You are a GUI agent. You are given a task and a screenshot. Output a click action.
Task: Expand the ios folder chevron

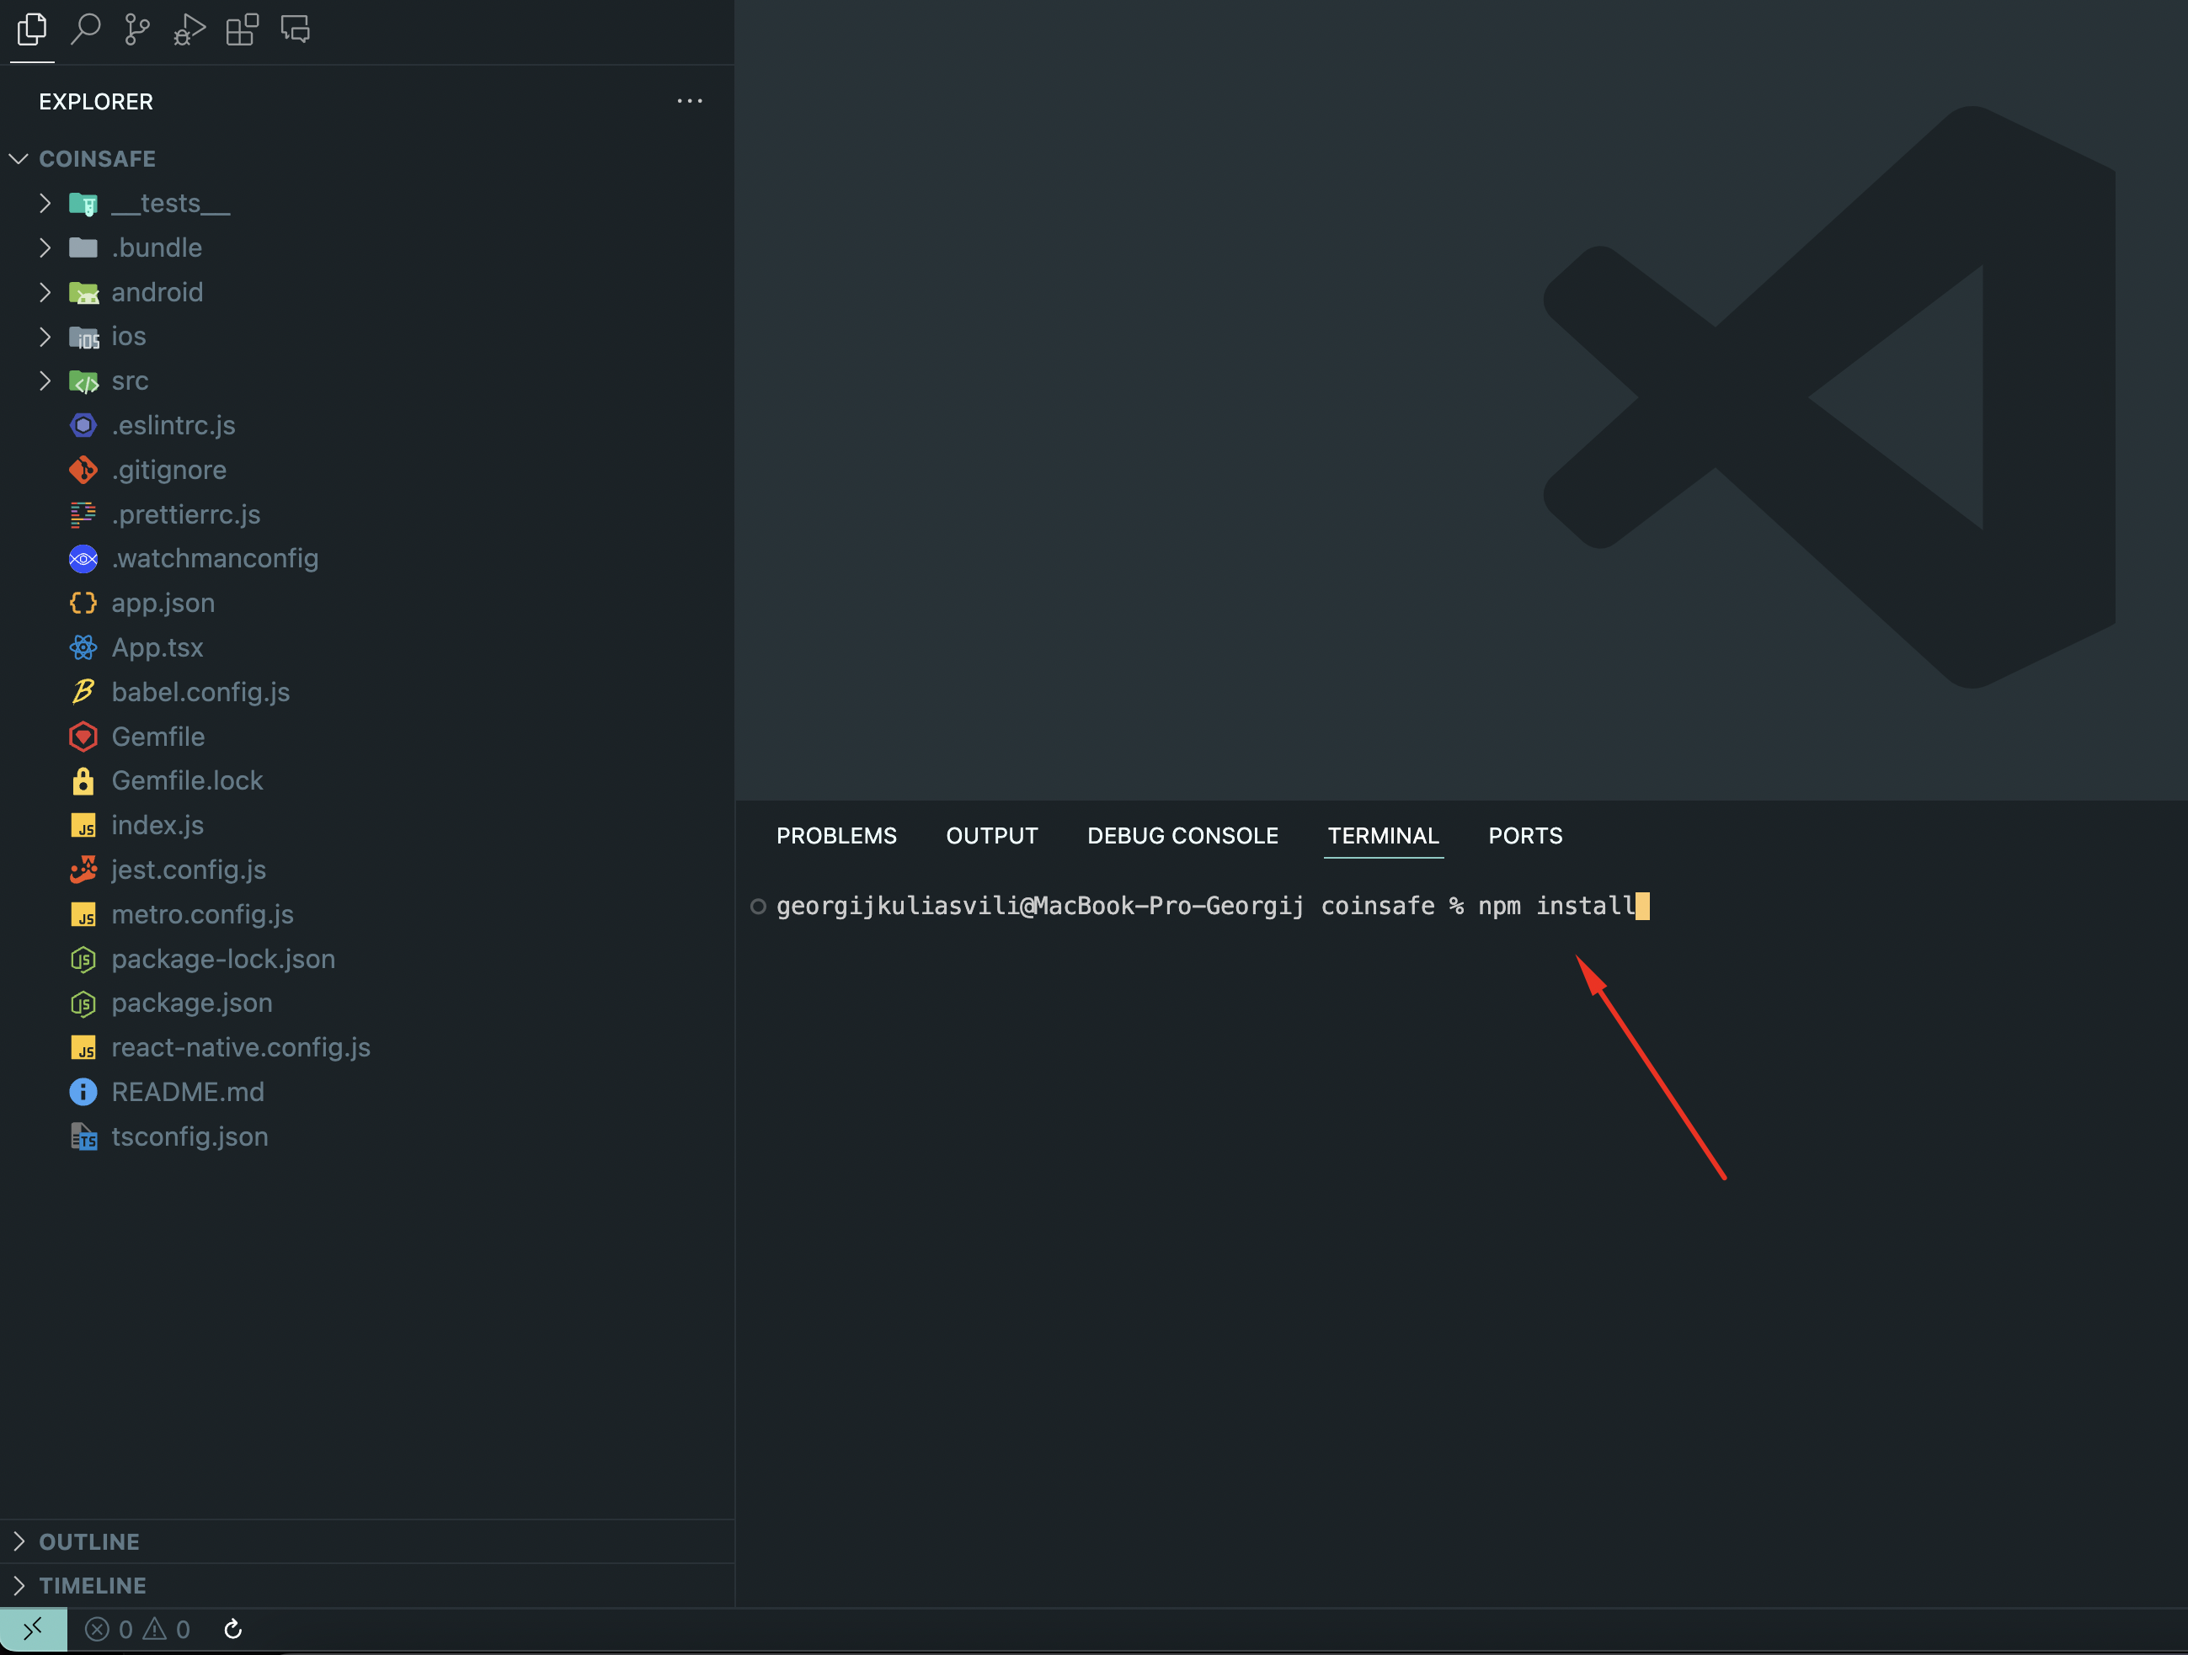point(45,337)
